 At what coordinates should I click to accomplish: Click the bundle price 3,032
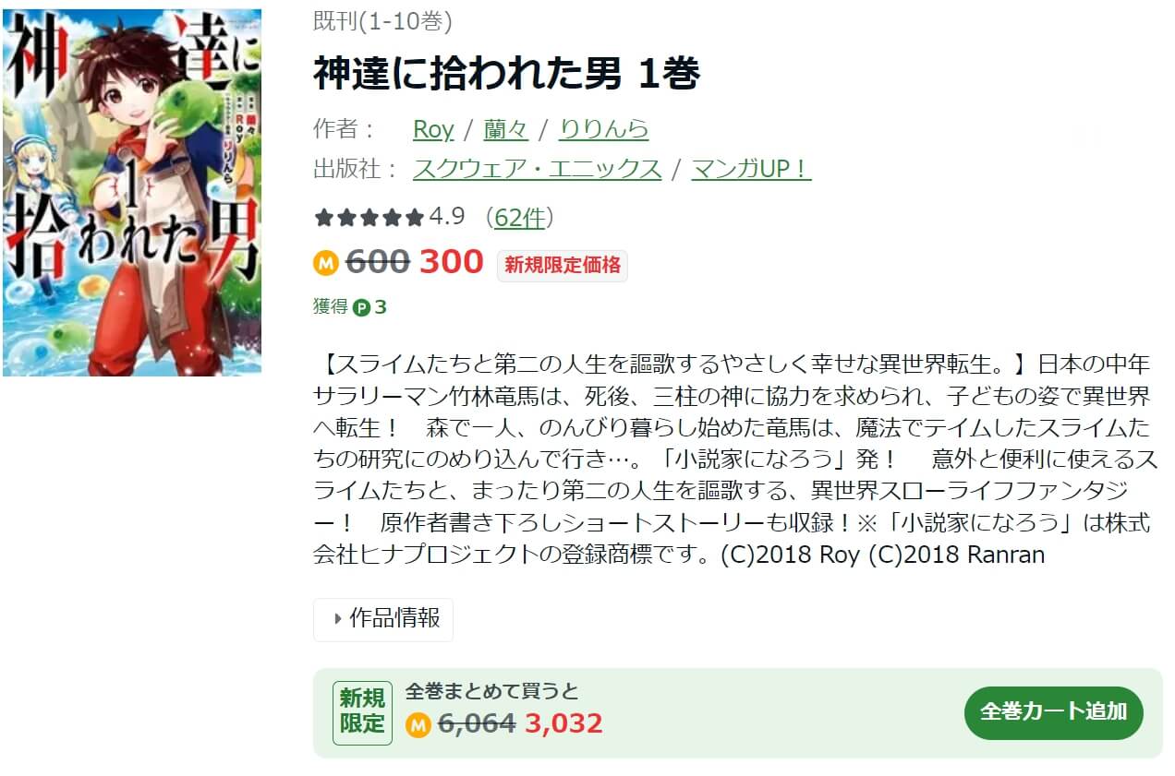tap(563, 723)
